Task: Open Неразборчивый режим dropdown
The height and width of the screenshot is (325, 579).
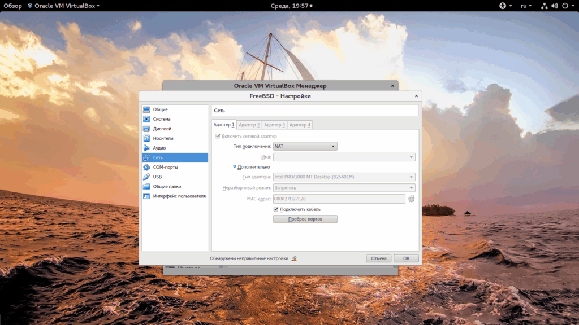Action: [x=344, y=188]
